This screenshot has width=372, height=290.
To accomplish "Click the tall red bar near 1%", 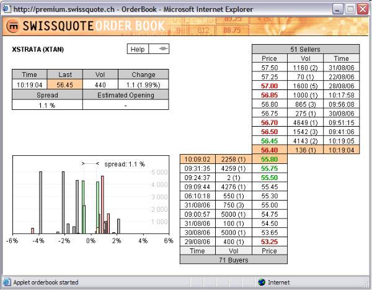I will [102, 205].
